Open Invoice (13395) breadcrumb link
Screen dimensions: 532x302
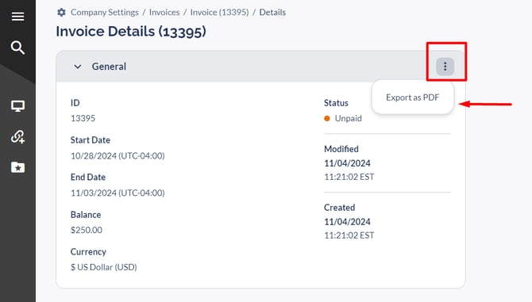219,12
